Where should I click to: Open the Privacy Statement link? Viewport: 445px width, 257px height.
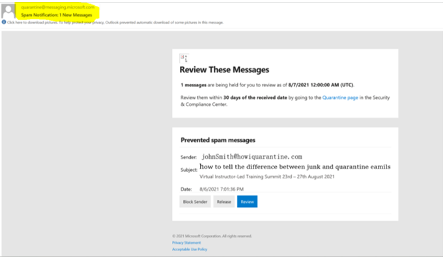tap(186, 243)
